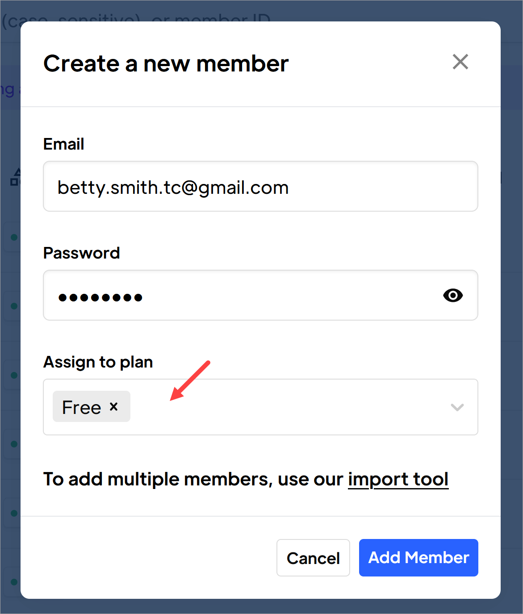Expand the Assign to plan chevron
523x614 pixels.
click(x=457, y=407)
